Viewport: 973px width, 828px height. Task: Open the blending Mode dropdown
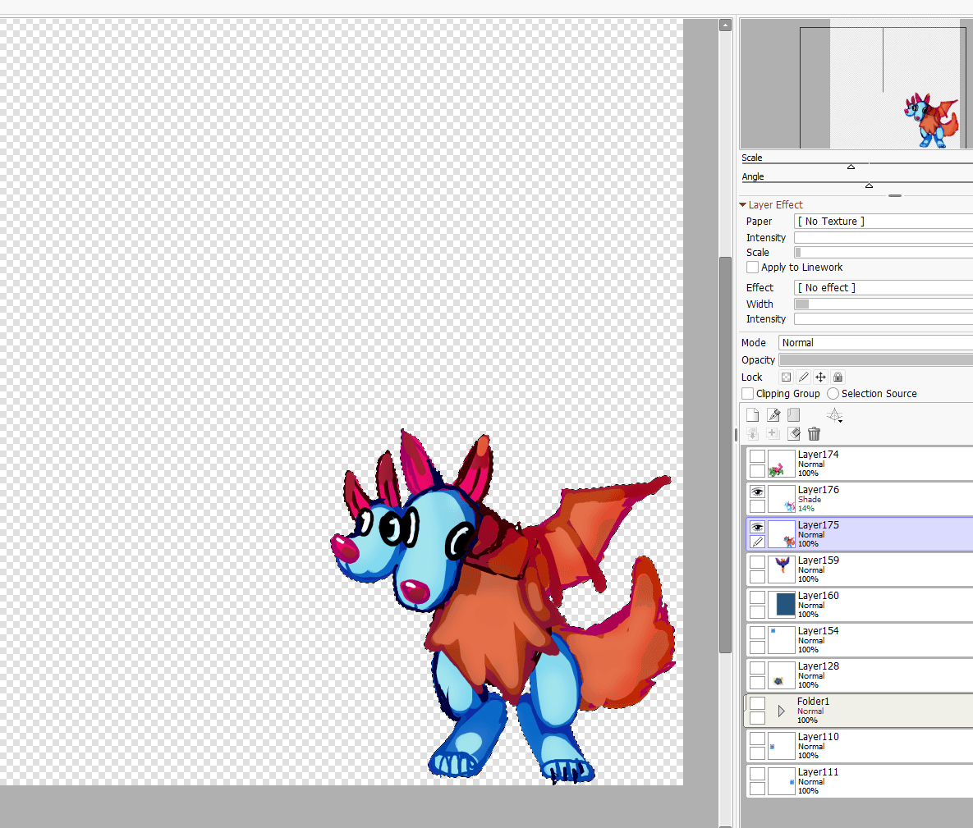click(x=874, y=343)
